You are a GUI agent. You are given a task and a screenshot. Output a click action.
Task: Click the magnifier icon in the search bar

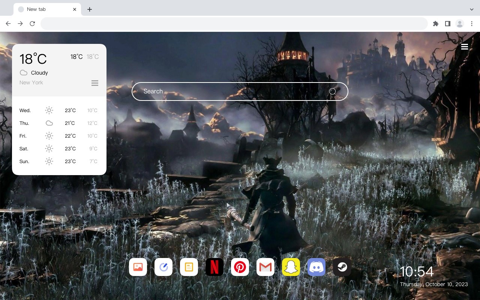coord(333,91)
